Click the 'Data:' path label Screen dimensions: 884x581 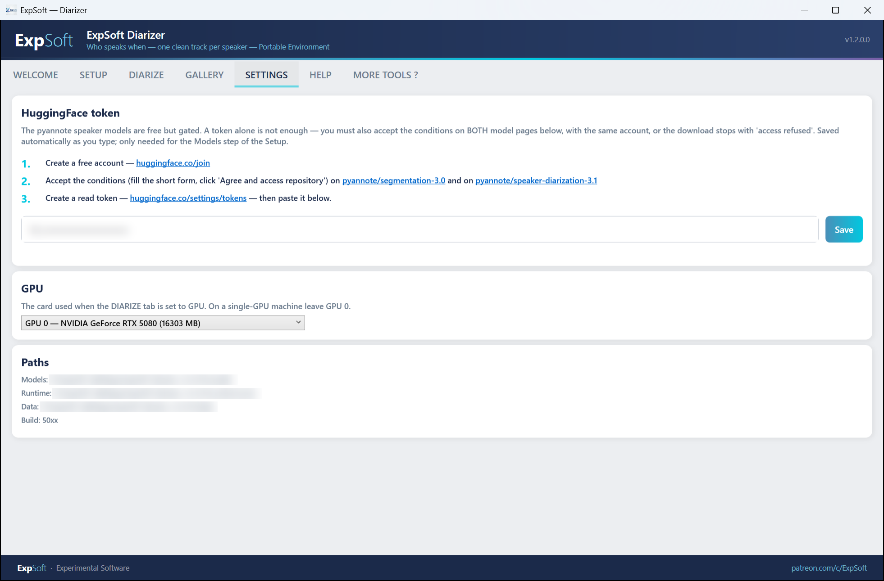pyautogui.click(x=30, y=406)
